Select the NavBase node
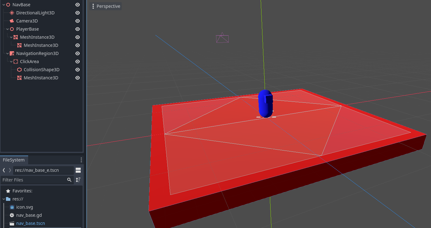This screenshot has width=431, height=228. point(21,5)
